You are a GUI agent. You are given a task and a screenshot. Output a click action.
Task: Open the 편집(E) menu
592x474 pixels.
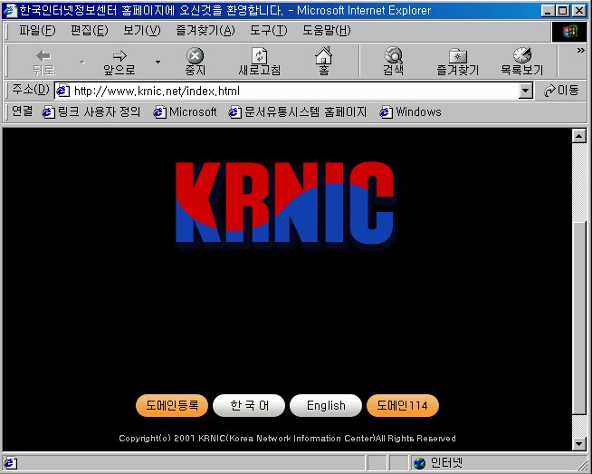(x=89, y=30)
